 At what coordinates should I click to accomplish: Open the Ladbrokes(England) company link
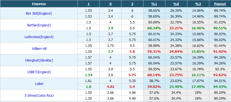[39, 37]
